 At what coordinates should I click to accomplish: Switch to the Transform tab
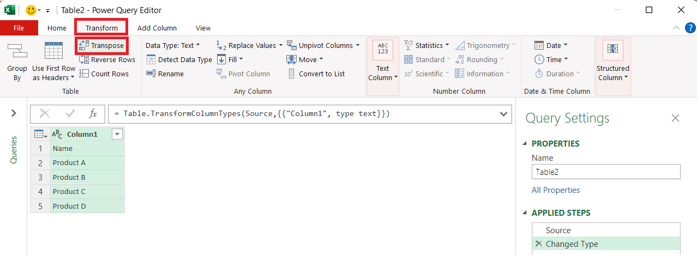101,28
